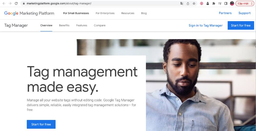Click Sign in to Tag Manager
Screen dimensions: 256x131
pos(206,25)
